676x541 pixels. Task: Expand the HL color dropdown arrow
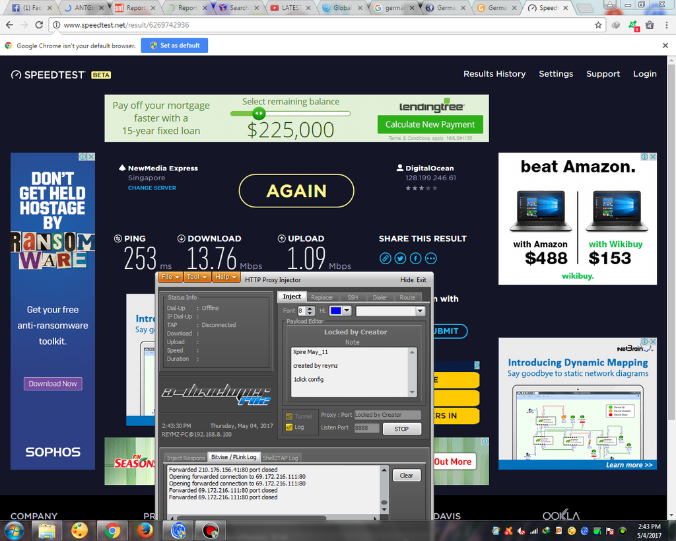coord(347,310)
